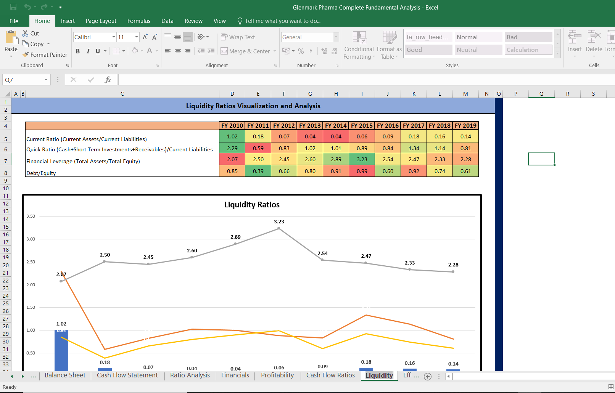This screenshot has height=393, width=615.
Task: Align text to the top
Action: tap(168, 37)
